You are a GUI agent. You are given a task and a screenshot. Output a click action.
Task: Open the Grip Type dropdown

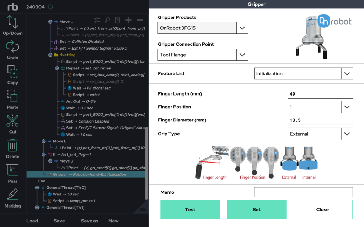point(347,134)
